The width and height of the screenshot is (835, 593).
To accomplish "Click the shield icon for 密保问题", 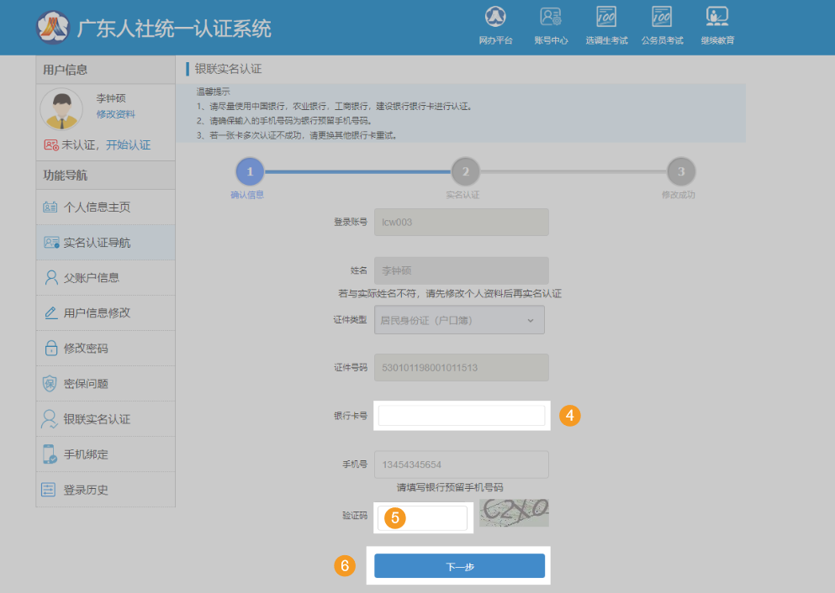I will [51, 384].
